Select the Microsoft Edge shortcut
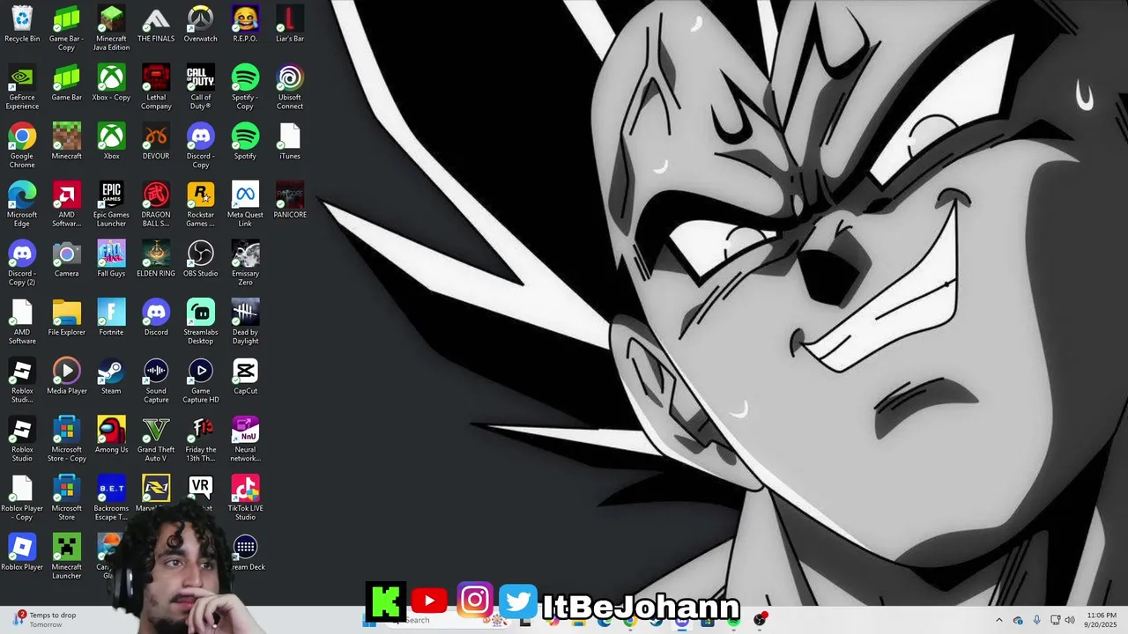 22,204
